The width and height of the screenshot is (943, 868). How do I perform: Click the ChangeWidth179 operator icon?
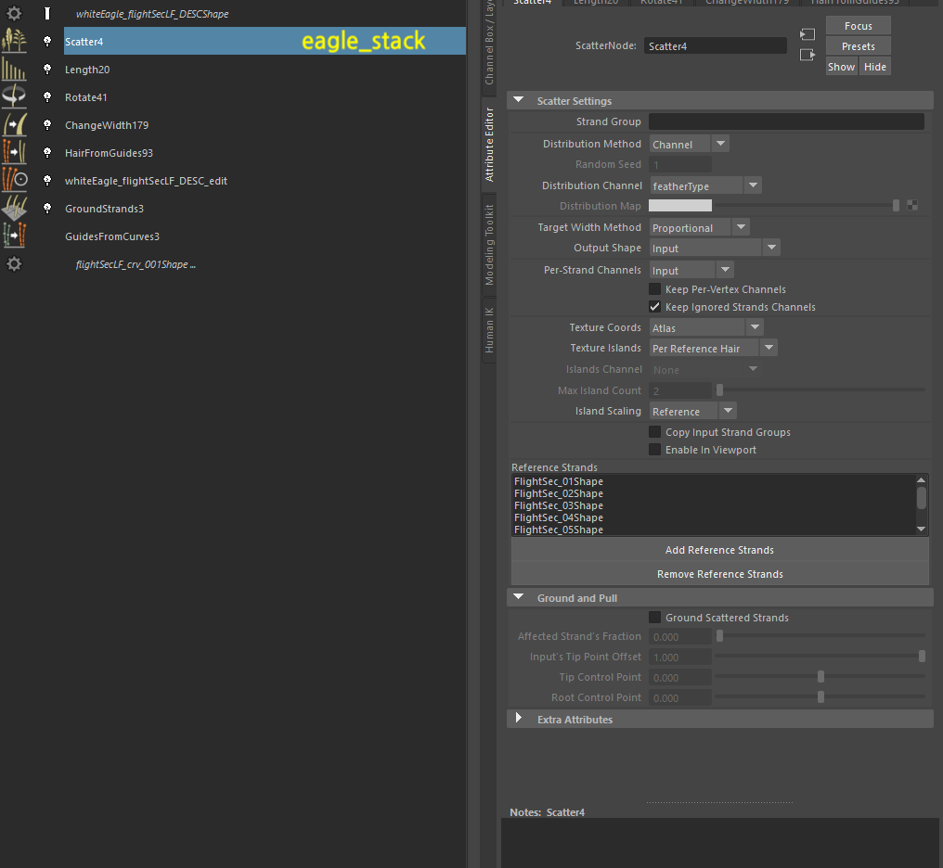[x=15, y=125]
